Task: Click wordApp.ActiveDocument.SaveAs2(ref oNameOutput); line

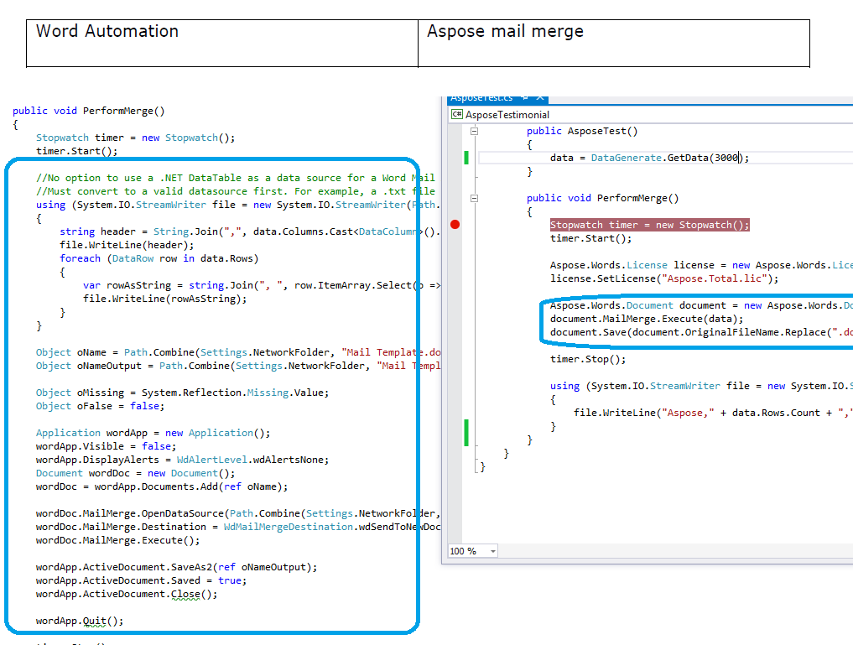Action: click(177, 567)
